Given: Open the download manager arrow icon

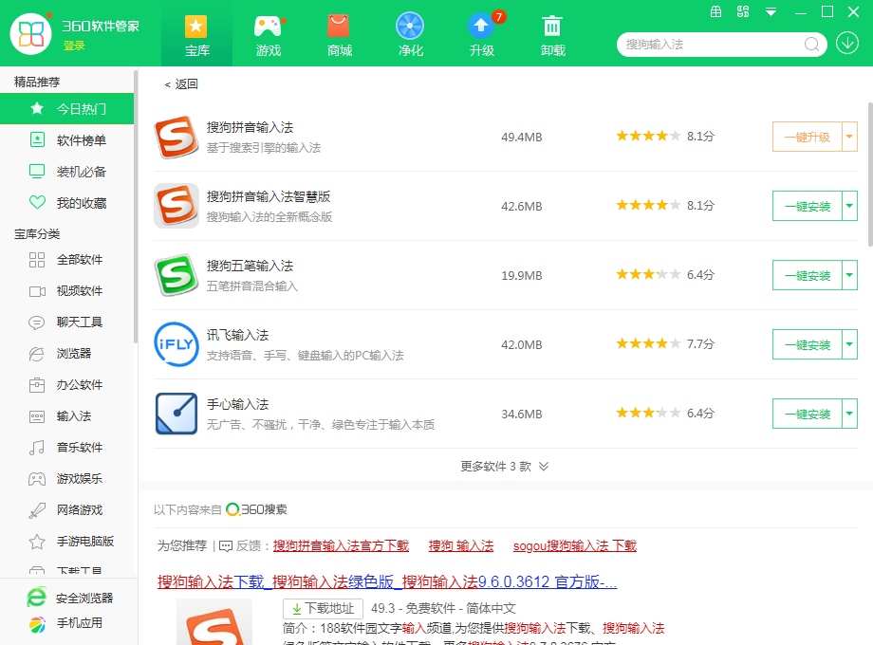Looking at the screenshot, I should (846, 43).
